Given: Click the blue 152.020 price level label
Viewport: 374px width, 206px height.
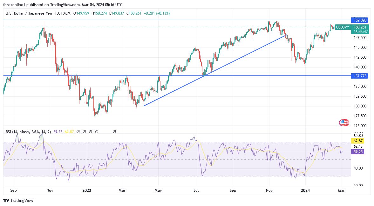Looking at the screenshot, I should click(359, 20).
